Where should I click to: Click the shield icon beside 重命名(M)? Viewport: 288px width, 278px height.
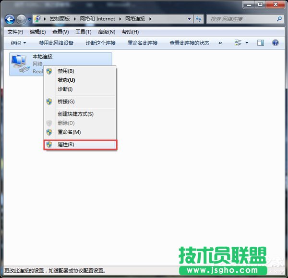(x=49, y=132)
